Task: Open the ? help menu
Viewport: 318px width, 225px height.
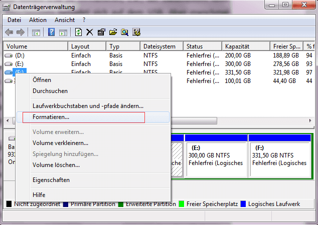Action: (x=84, y=20)
